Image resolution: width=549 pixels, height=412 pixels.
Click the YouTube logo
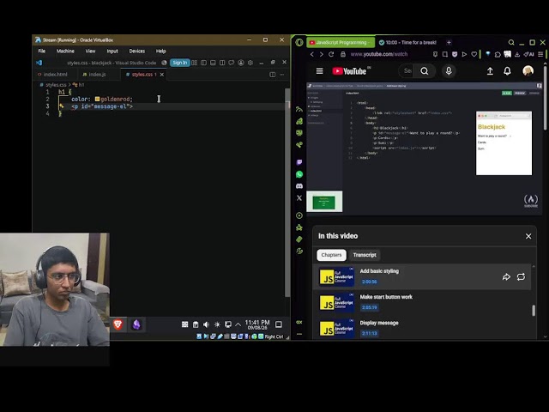pyautogui.click(x=349, y=71)
